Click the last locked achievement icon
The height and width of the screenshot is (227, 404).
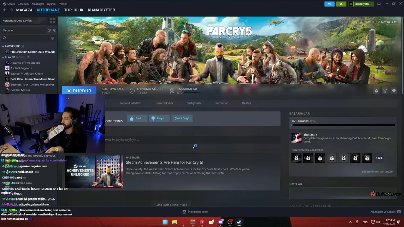point(367,158)
